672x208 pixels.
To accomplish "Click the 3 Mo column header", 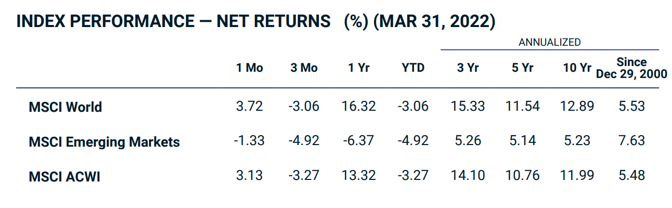I will tap(304, 68).
